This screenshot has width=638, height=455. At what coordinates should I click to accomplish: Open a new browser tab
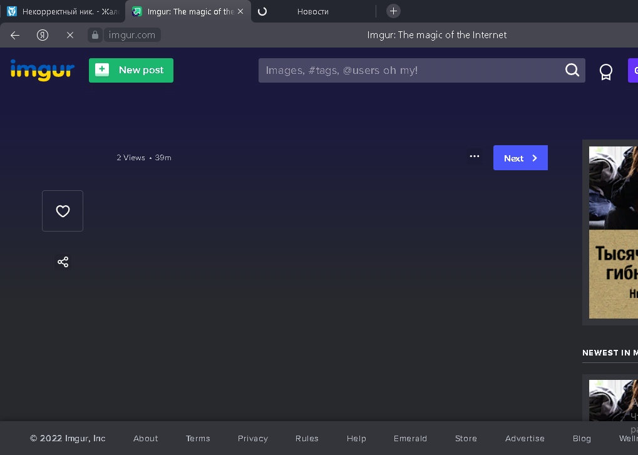pyautogui.click(x=393, y=11)
